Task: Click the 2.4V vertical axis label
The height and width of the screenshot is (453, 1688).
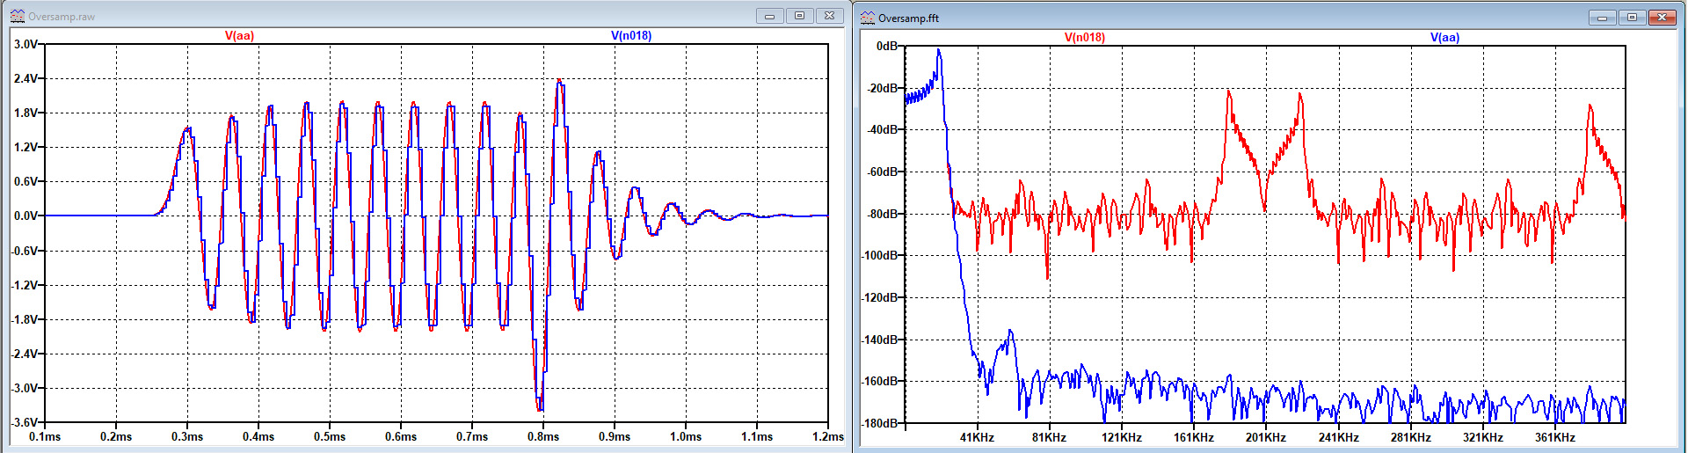Action: coord(25,78)
